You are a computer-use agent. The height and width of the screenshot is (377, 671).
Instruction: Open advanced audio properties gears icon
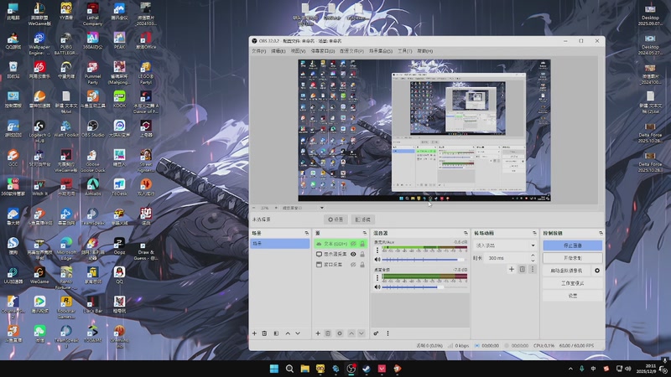[x=376, y=333]
